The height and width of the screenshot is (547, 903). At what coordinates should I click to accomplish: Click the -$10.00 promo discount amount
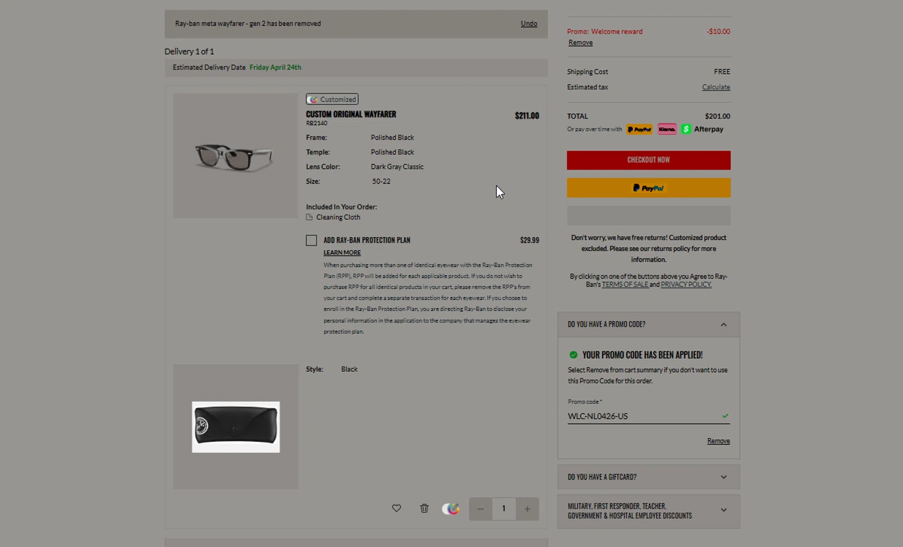click(718, 31)
